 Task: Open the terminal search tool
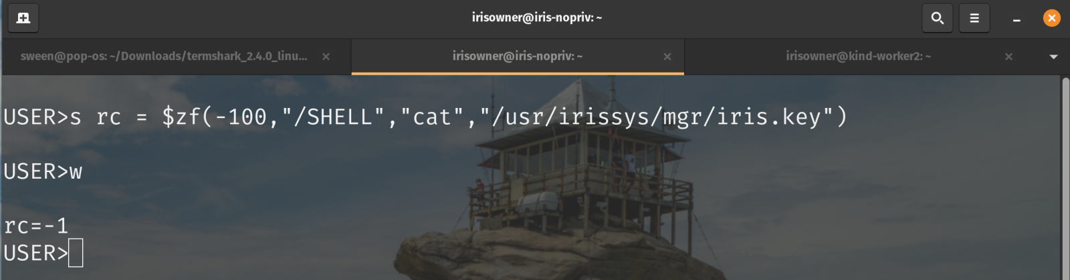point(938,18)
